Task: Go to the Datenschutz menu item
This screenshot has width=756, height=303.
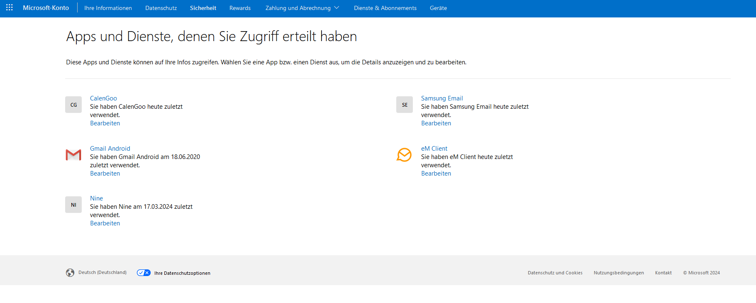Action: 161,8
